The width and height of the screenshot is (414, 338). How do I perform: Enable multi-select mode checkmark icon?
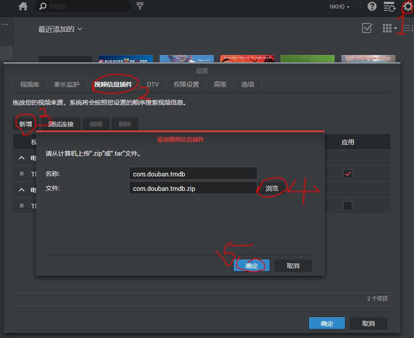pyautogui.click(x=367, y=28)
